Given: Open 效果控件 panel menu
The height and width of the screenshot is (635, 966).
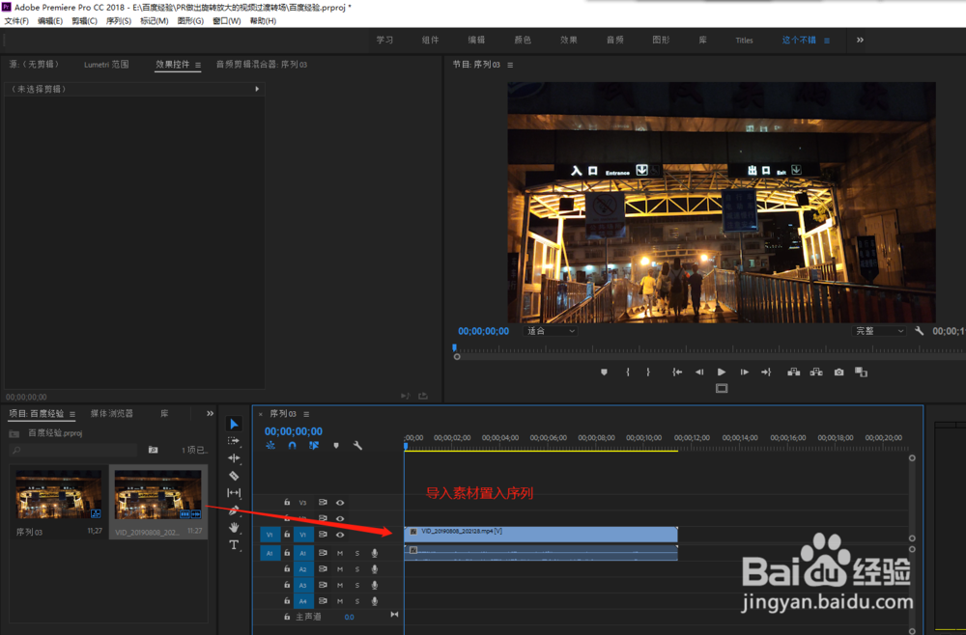Looking at the screenshot, I should tap(198, 65).
